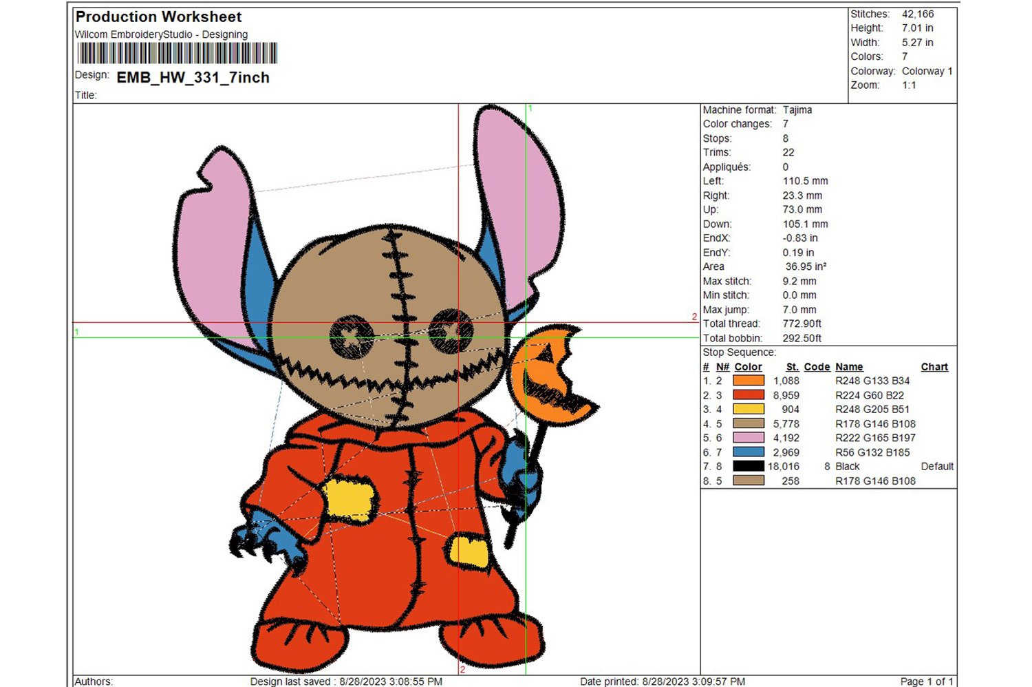The height and width of the screenshot is (687, 1032).
Task: Click the 'Color' column header
Action: pos(748,367)
